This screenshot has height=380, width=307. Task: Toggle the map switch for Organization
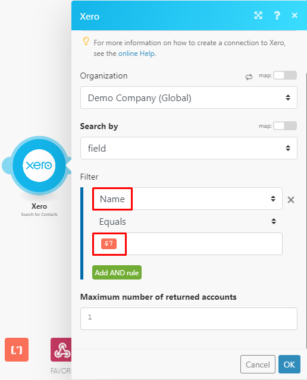[x=285, y=76]
